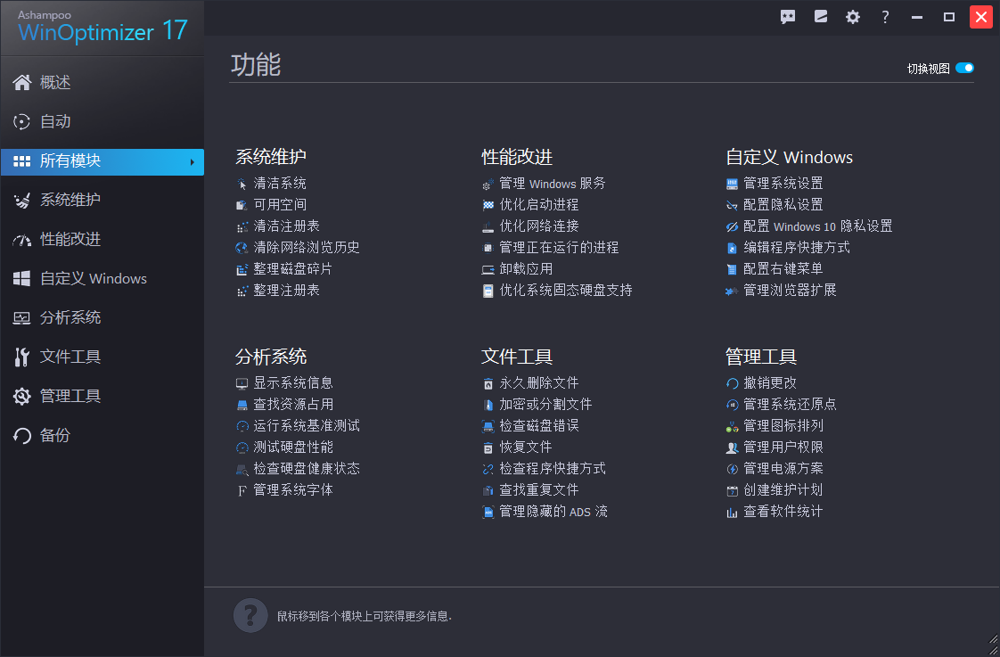Screen dimensions: 1000x657
Task: Open the 清洁注册表 registry cleaner
Action: (281, 226)
